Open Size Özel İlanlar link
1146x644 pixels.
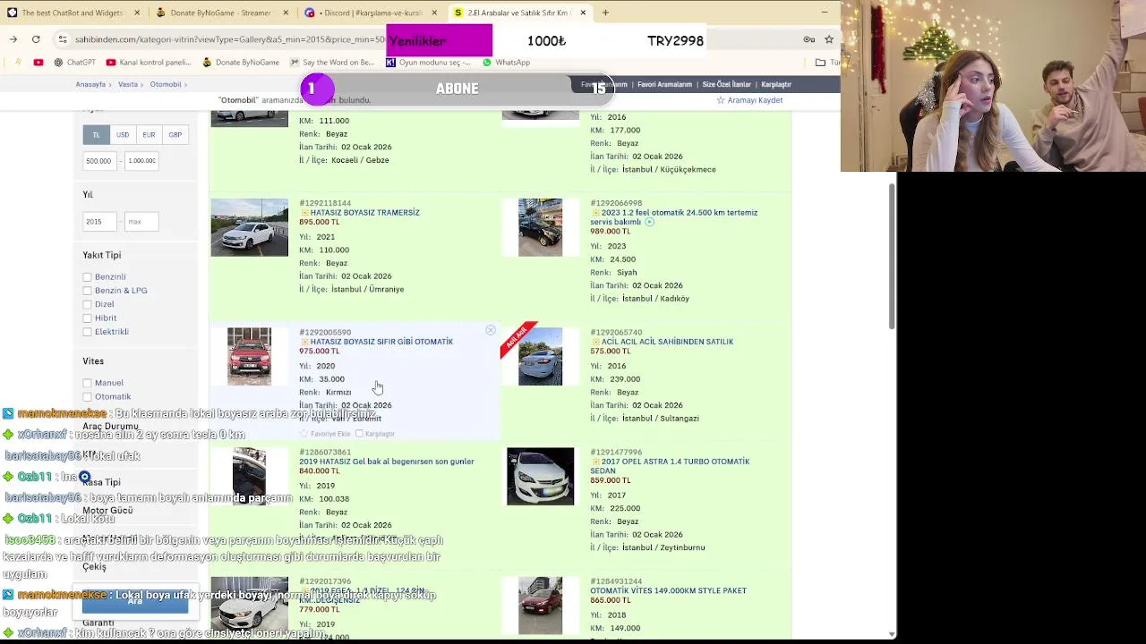pos(727,85)
